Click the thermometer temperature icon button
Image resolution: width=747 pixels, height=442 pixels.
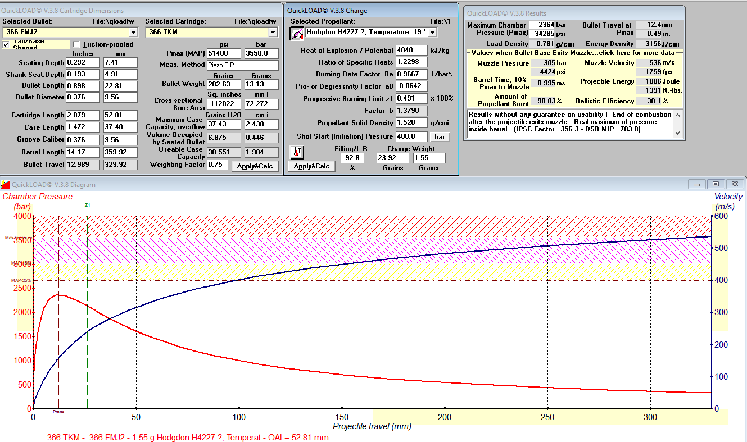point(296,152)
